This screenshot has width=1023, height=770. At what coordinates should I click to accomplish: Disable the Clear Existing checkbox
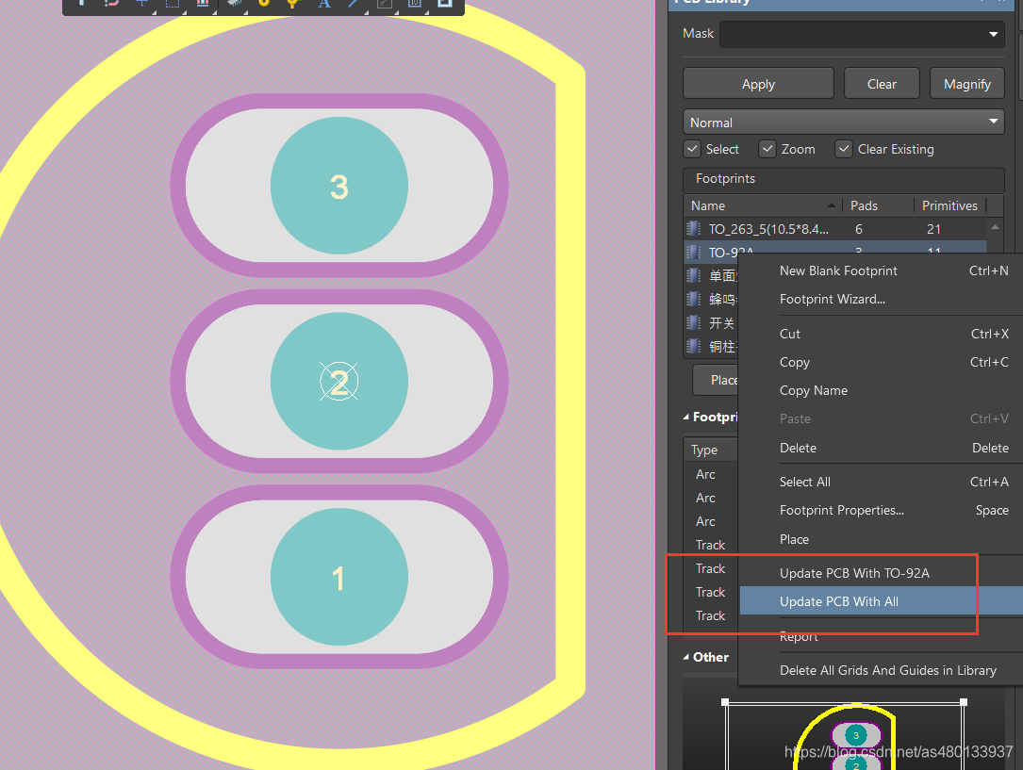844,149
